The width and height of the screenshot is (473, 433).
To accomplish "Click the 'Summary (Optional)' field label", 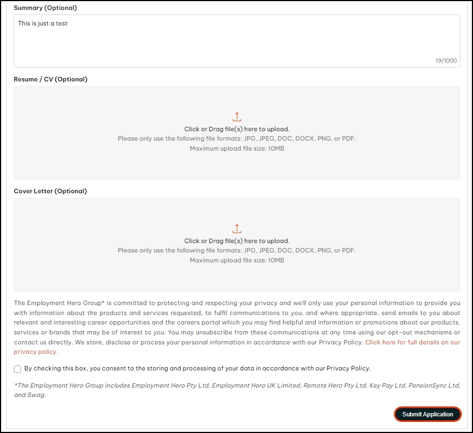I will pos(45,8).
